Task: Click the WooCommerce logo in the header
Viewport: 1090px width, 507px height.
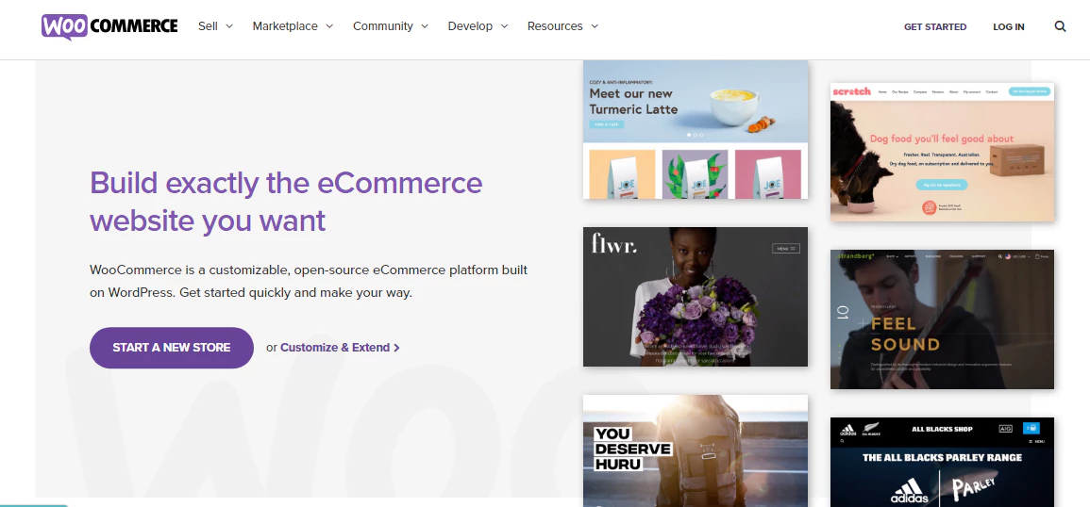Action: click(x=109, y=26)
